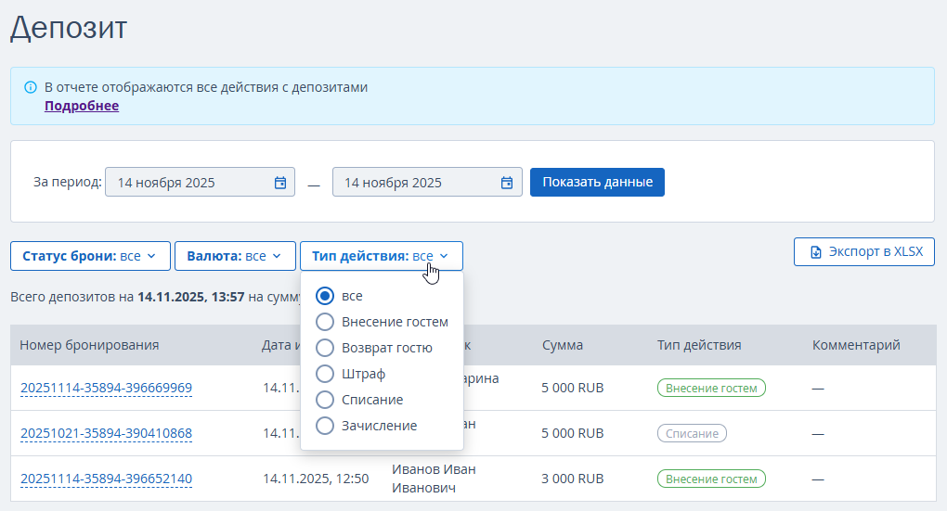Image resolution: width=947 pixels, height=511 pixels.
Task: Select «Внесение гостем» radio option
Action: coord(325,322)
